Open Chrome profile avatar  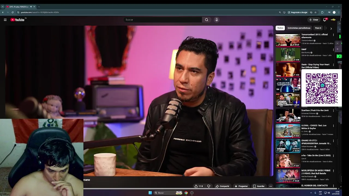[334, 12]
